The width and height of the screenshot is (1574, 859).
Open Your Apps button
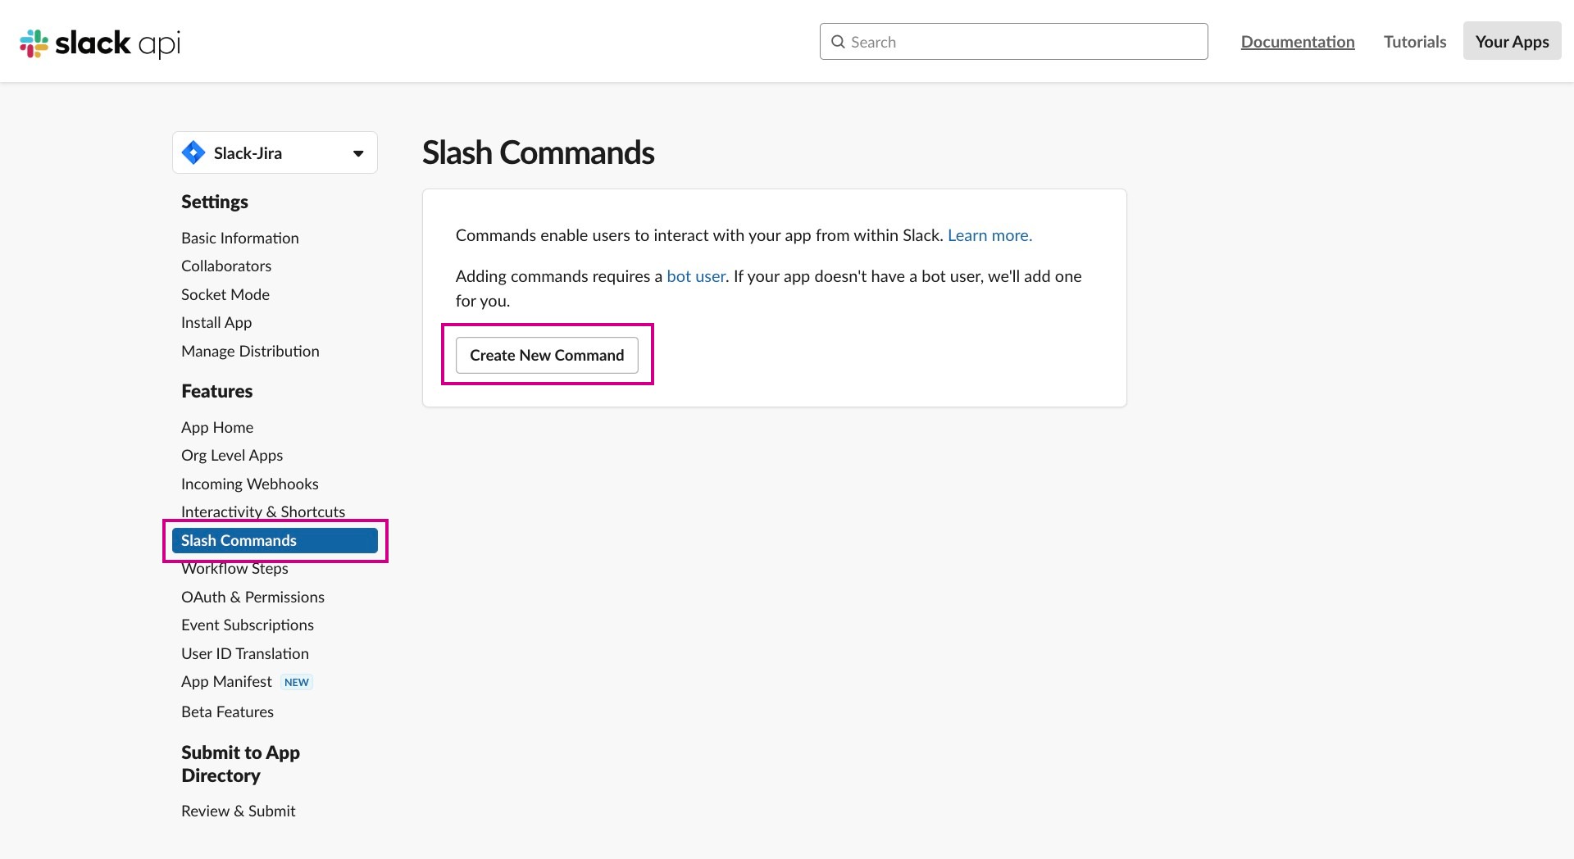pyautogui.click(x=1512, y=41)
